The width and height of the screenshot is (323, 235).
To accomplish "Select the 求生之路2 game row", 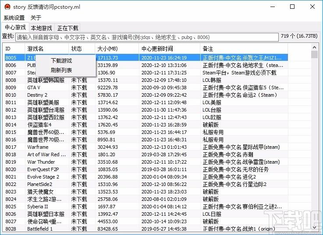I will pyautogui.click(x=146, y=199).
